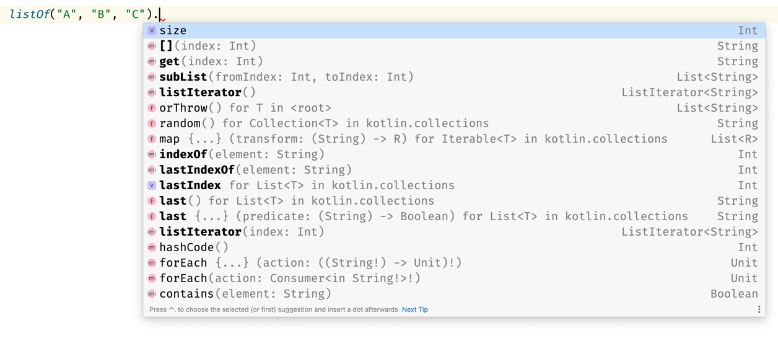Pick the [](index: Int) operator suggestion
The width and height of the screenshot is (778, 351).
[x=208, y=46]
